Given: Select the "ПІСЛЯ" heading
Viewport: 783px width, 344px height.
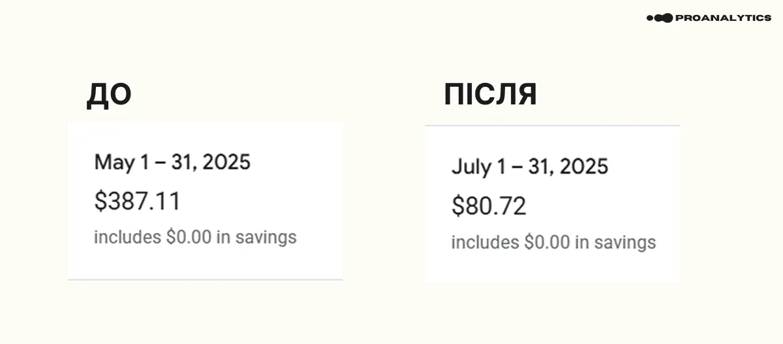Looking at the screenshot, I should 490,95.
